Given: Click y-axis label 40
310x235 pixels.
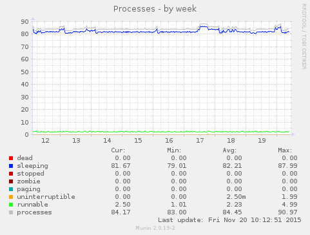Looking at the screenshot, I should pyautogui.click(x=24, y=85).
